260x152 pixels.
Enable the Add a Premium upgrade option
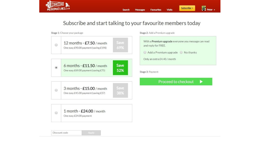[145, 53]
